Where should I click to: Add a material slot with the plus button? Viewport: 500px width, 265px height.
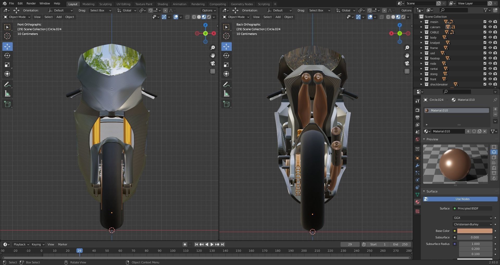(x=495, y=109)
